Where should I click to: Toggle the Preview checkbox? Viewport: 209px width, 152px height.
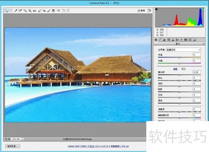click(139, 10)
